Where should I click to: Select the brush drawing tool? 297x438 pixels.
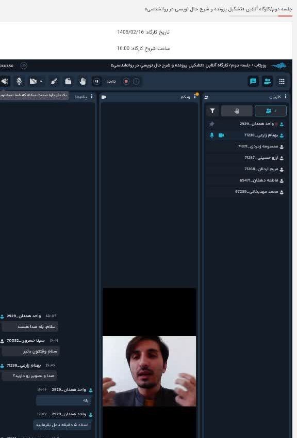click(x=54, y=81)
